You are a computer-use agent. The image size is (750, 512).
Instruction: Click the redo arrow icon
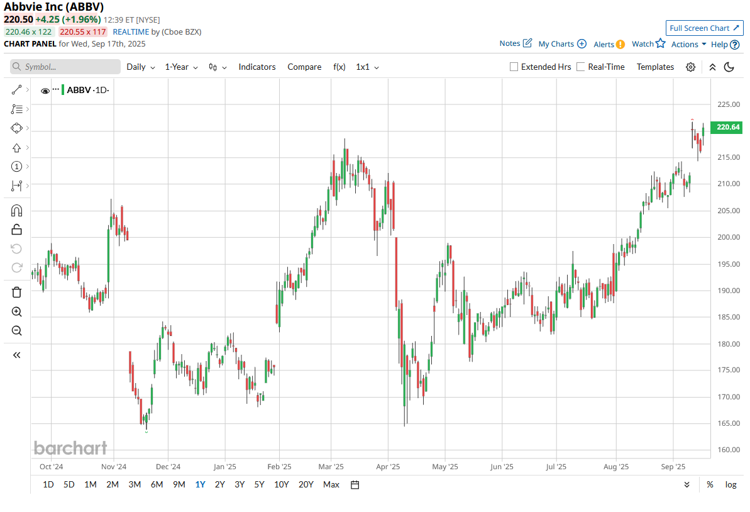pos(17,267)
